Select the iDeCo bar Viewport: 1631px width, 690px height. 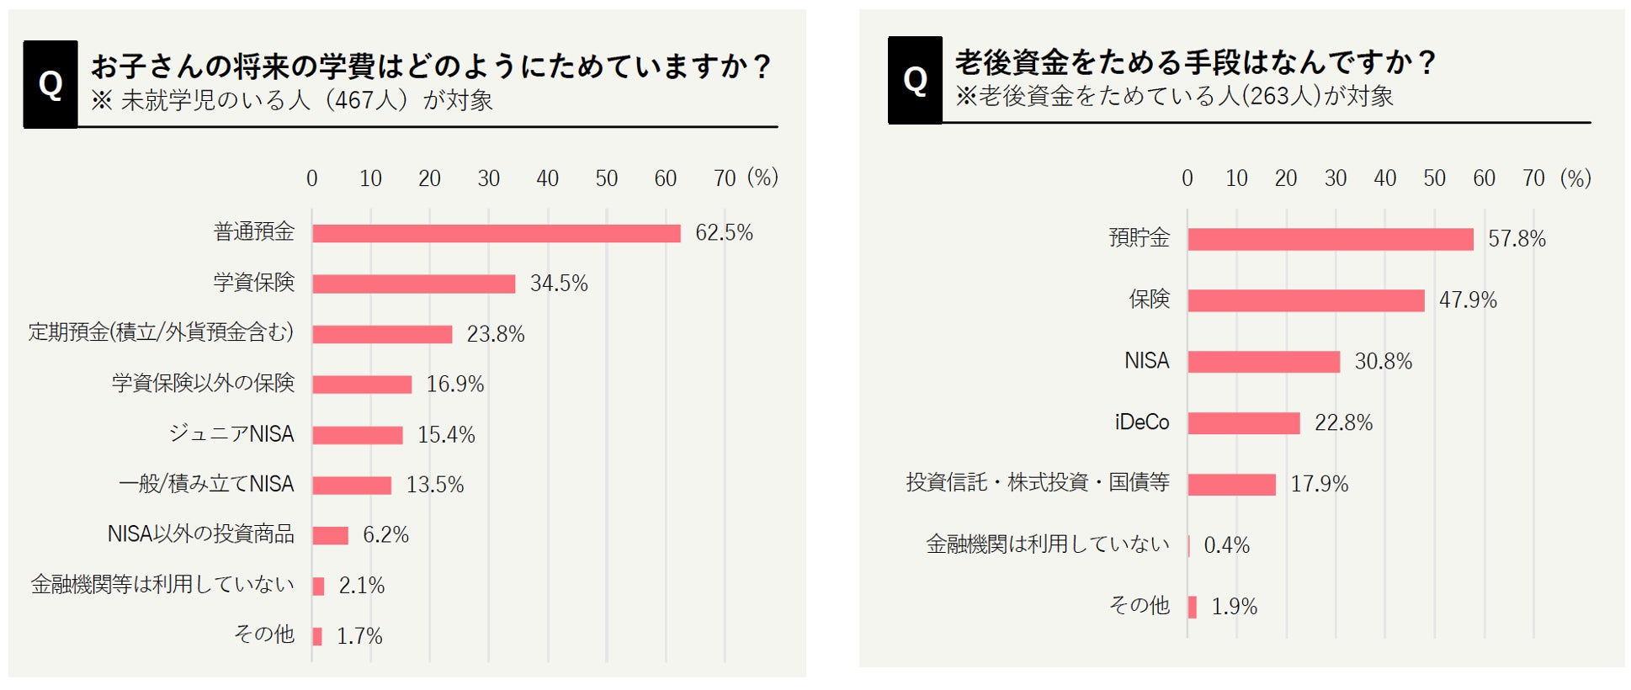pos(1243,422)
